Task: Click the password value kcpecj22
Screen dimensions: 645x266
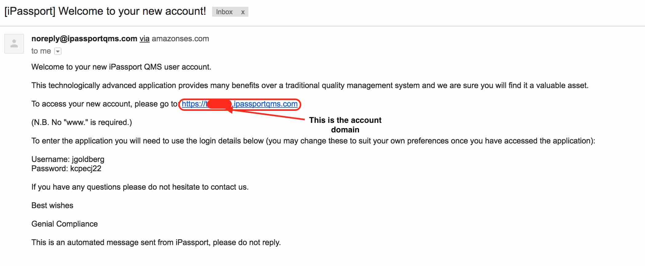Action: (86, 168)
